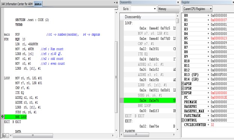Image resolution: width=234 pixels, height=140 pixels.
Task: Click the ITE EQ line in the editor
Action: pos(20,93)
